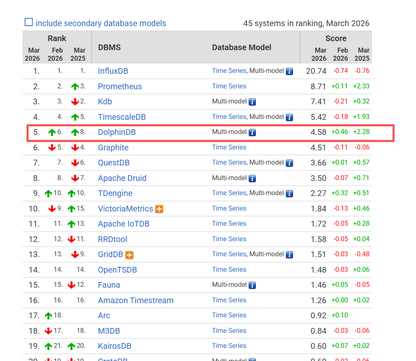The width and height of the screenshot is (416, 361).
Task: Click Time Series link in KairosDB row
Action: (229, 346)
